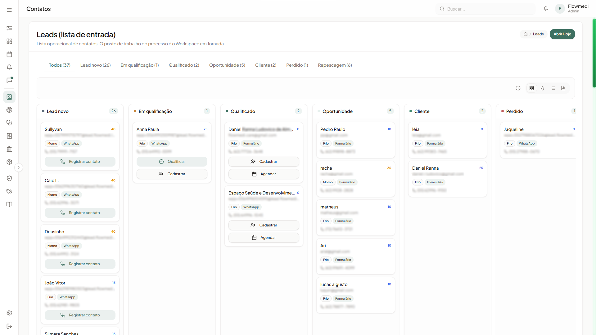The width and height of the screenshot is (596, 335).
Task: Click Leads breadcrumb link
Action: point(538,34)
